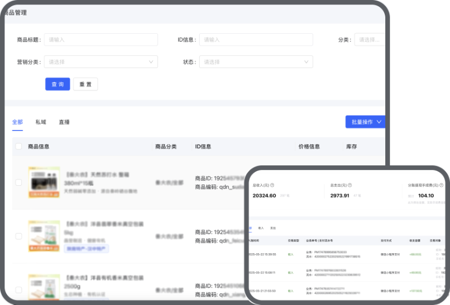Open second product's thumbnail image
The width and height of the screenshot is (450, 305).
pyautogui.click(x=44, y=236)
